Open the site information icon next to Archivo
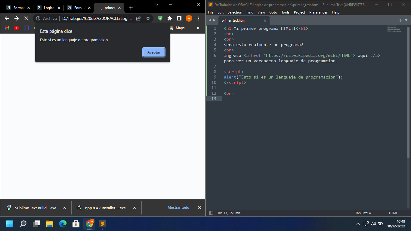The image size is (411, 231). (x=38, y=18)
